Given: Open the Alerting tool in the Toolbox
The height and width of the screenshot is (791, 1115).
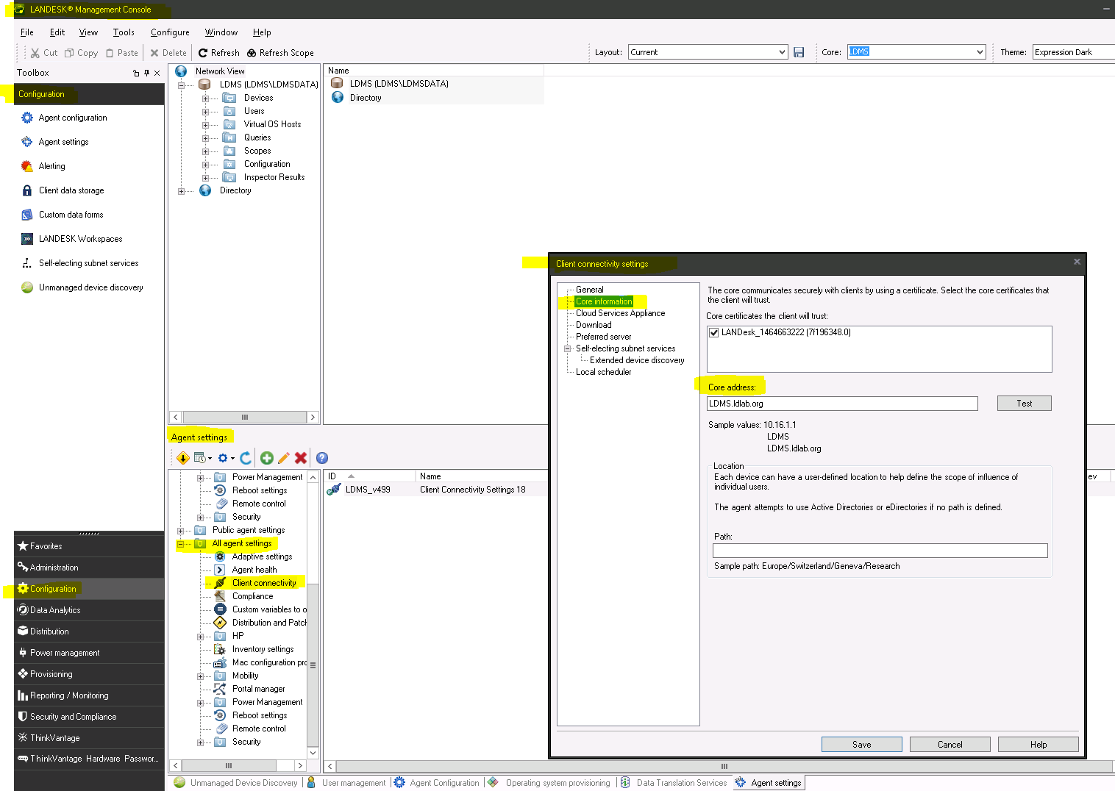Looking at the screenshot, I should 51,165.
